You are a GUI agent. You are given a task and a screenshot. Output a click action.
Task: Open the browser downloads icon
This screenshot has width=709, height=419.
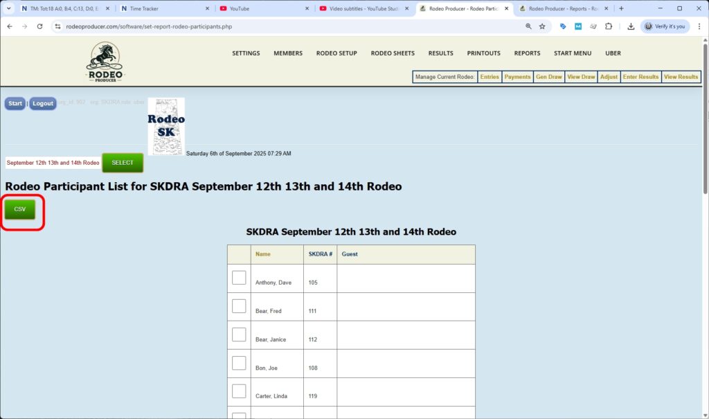631,26
